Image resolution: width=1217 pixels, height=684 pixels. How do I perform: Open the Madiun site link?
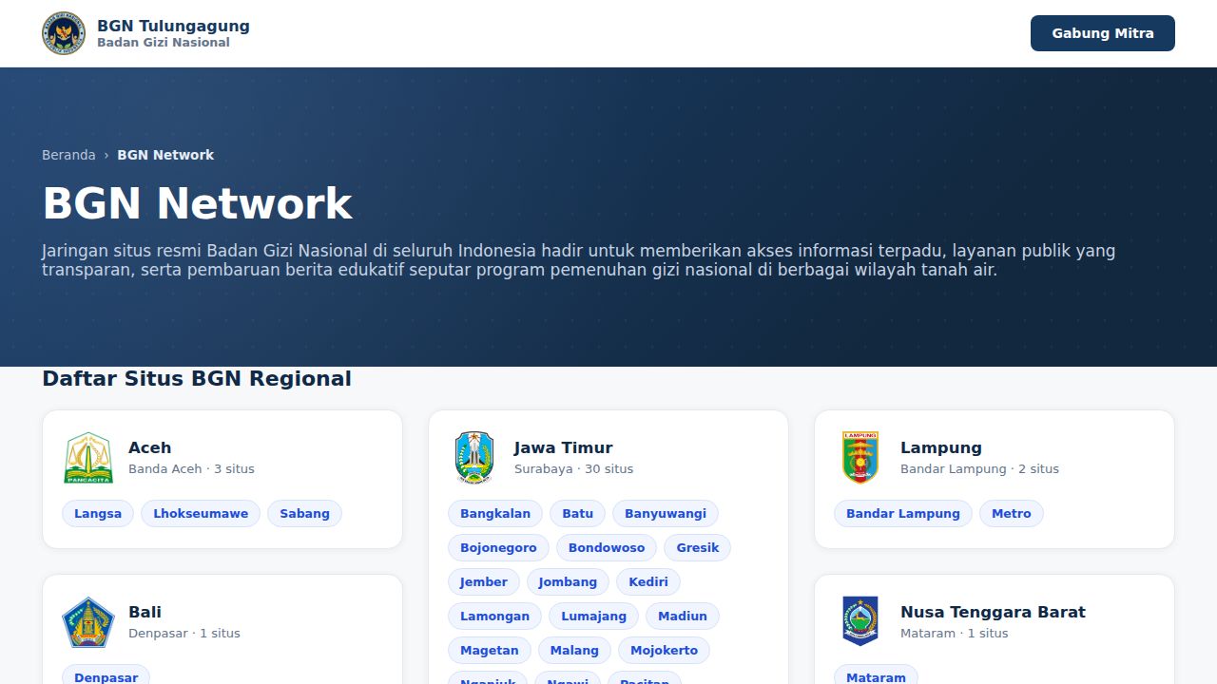point(683,617)
